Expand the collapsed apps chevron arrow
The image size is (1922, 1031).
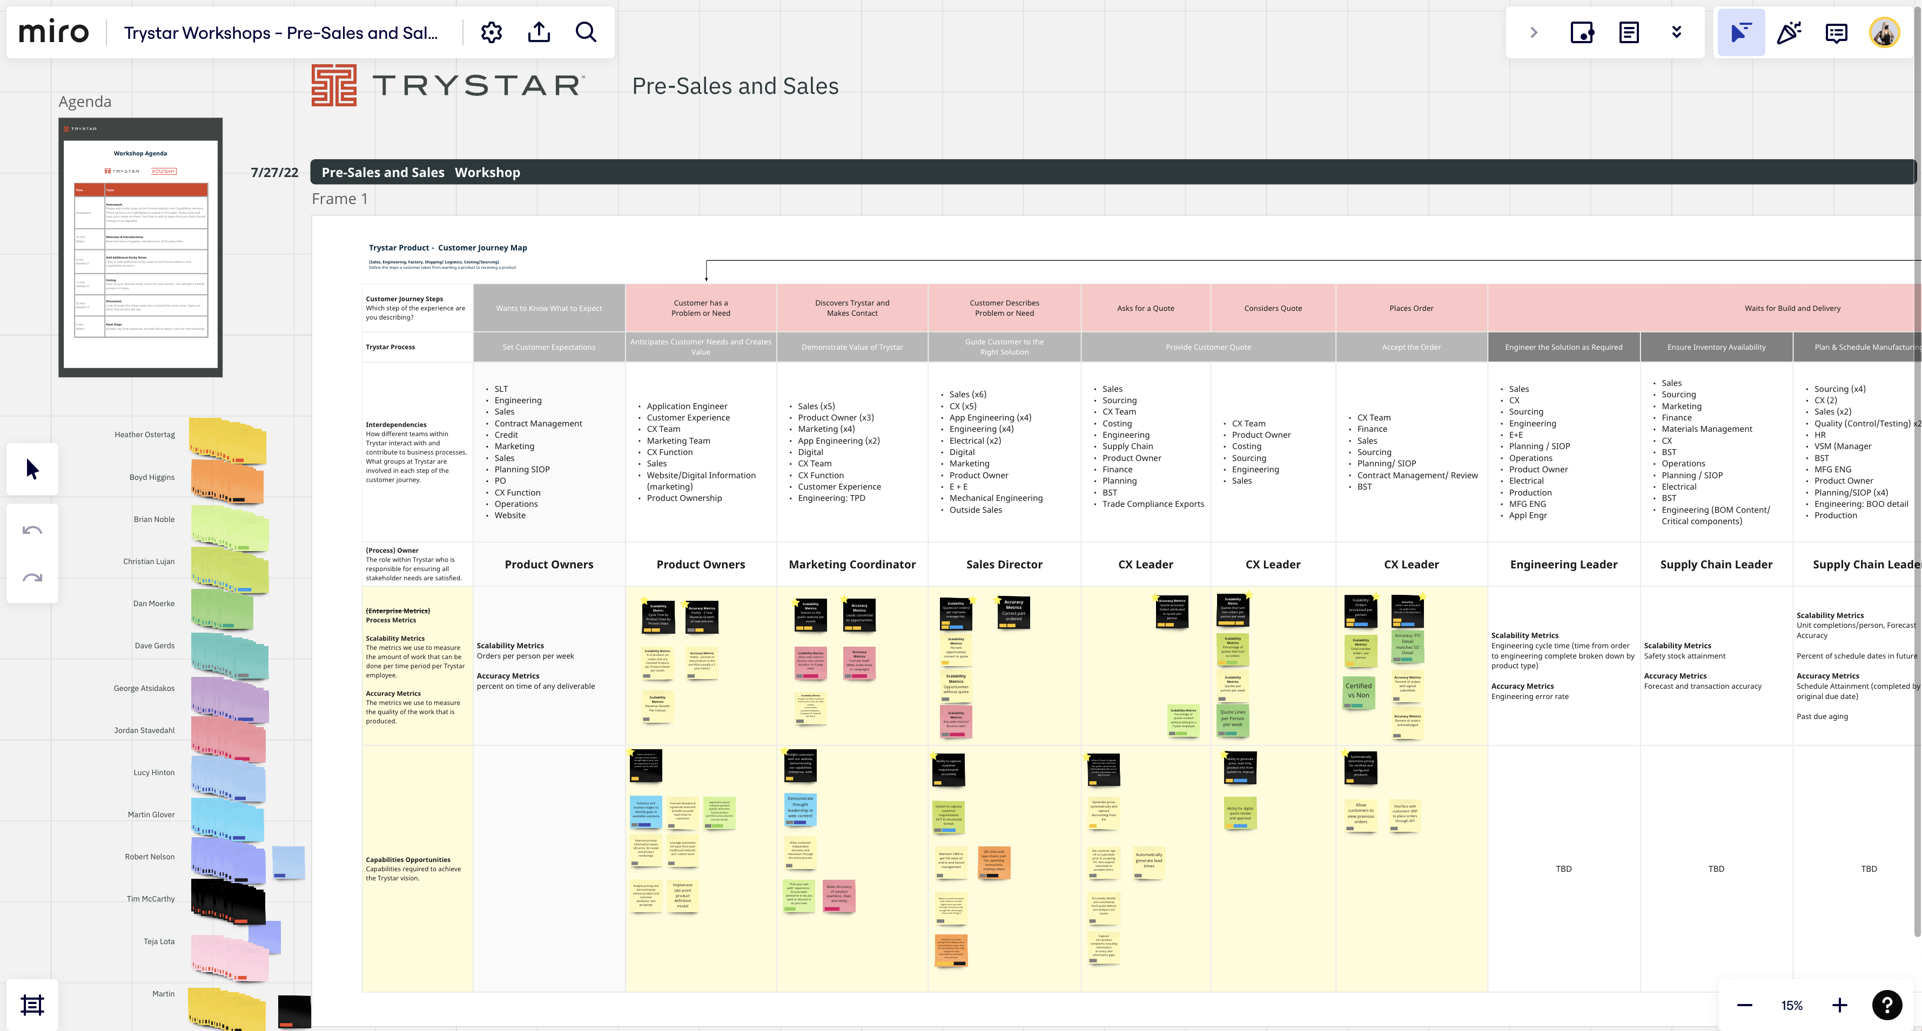[x=1534, y=32]
